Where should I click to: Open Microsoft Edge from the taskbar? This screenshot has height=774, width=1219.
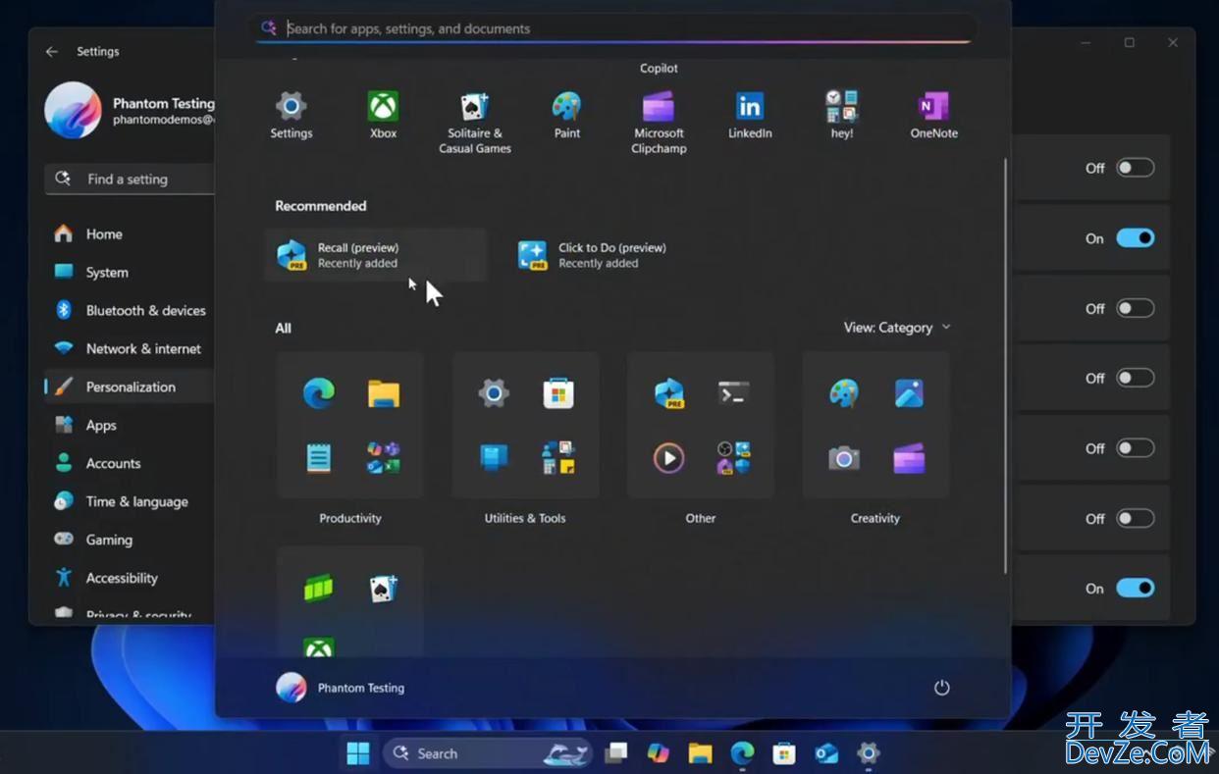(x=742, y=753)
